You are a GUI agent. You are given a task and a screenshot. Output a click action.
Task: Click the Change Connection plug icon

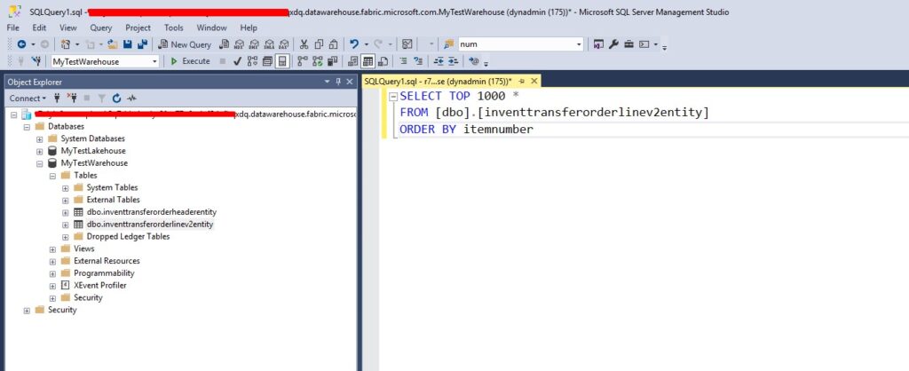coord(36,61)
